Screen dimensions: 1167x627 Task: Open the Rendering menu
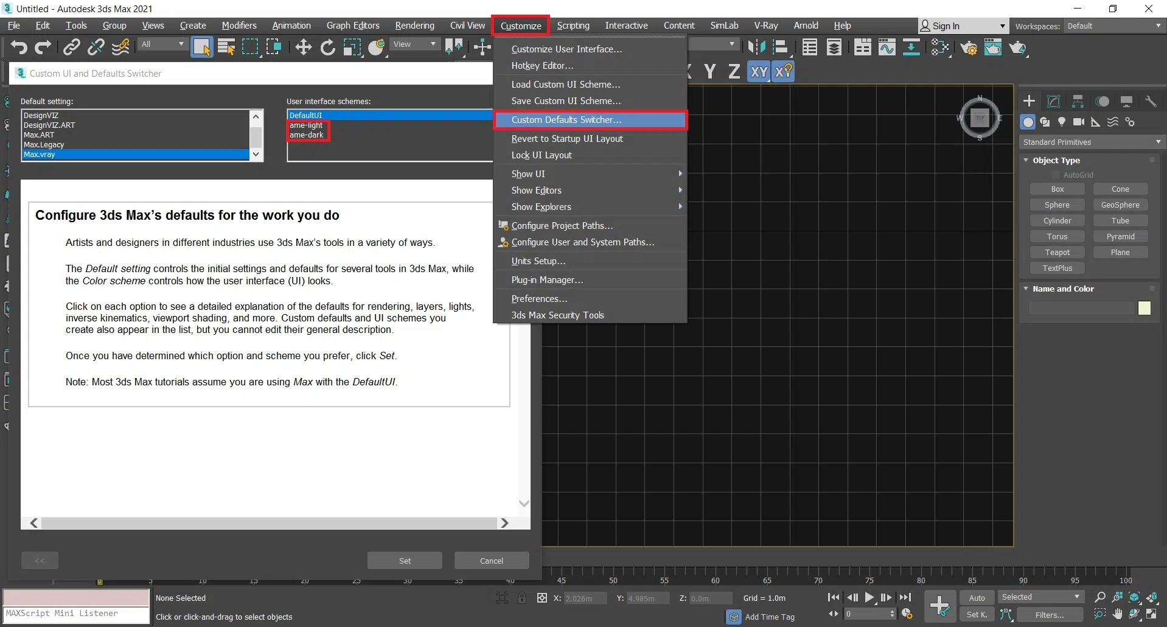(x=414, y=26)
